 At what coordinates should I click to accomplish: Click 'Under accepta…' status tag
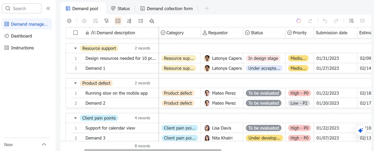click(x=264, y=68)
